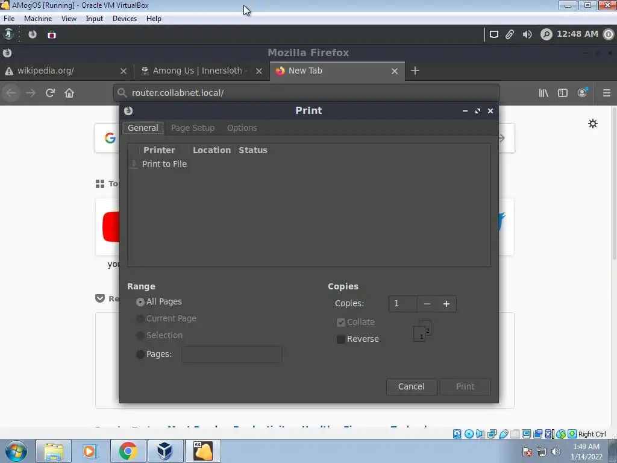617x463 pixels.
Task: Open New Tab page settings gear
Action: click(593, 124)
